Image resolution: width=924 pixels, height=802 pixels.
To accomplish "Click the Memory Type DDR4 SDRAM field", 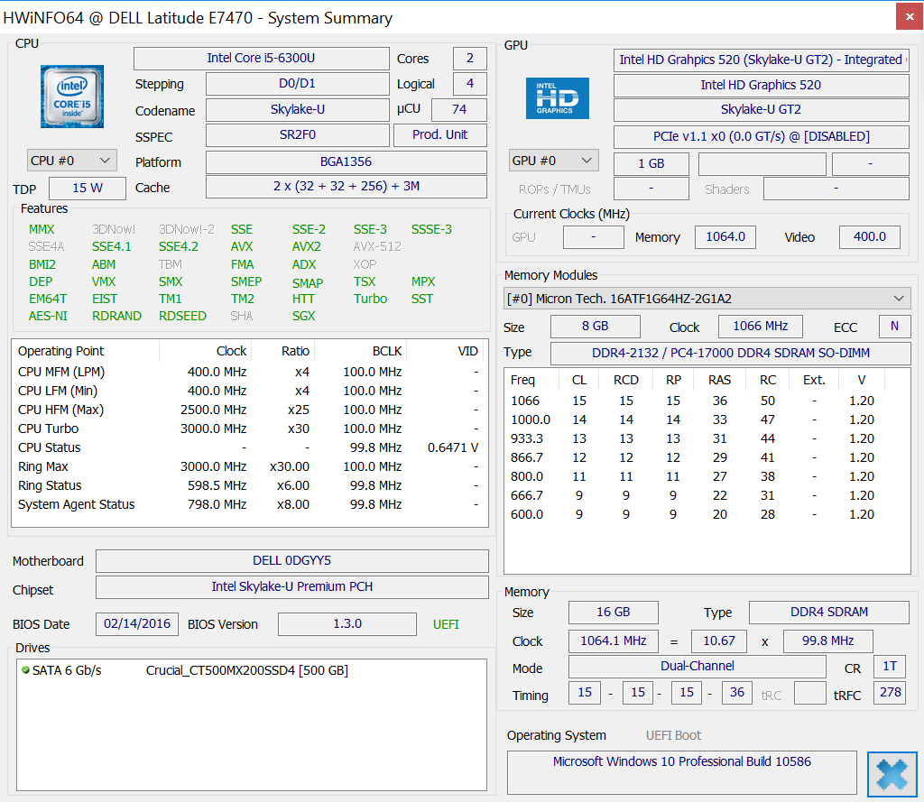I will coord(828,613).
